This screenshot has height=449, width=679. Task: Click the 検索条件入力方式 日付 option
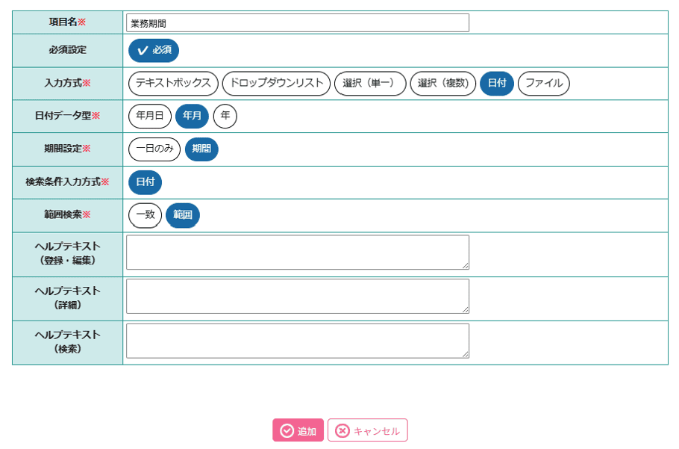[x=145, y=182]
